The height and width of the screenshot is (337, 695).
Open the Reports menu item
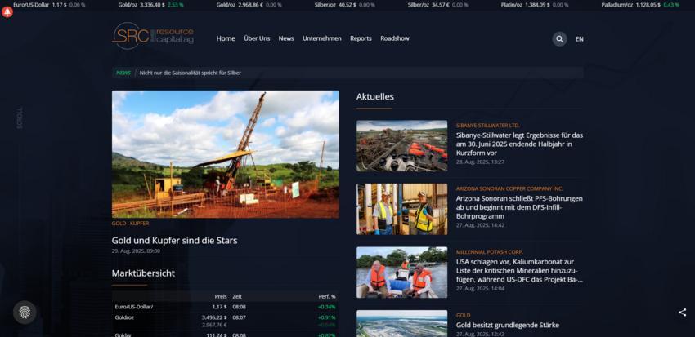pos(361,38)
